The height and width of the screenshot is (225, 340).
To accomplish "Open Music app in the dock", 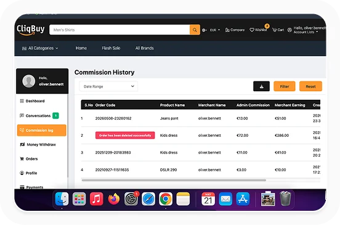I will 97,198.
